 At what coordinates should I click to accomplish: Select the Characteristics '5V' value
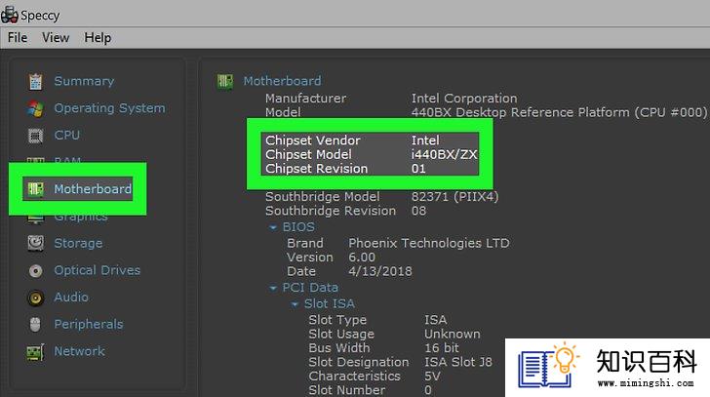(432, 377)
